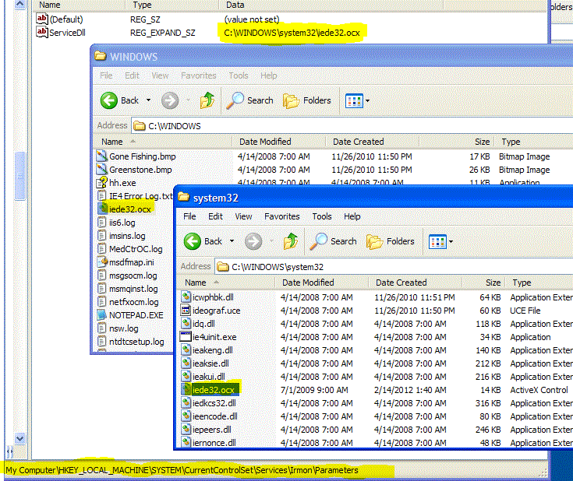Image resolution: width=573 pixels, height=481 pixels.
Task: Select ieakeng.dll in system32 list
Action: pos(213,350)
